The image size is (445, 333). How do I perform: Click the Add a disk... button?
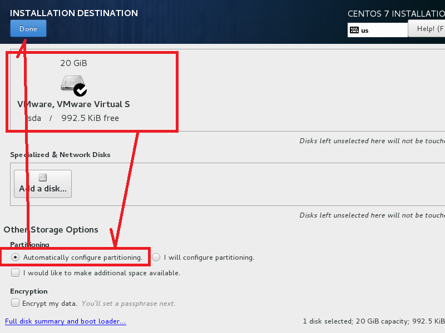click(43, 184)
